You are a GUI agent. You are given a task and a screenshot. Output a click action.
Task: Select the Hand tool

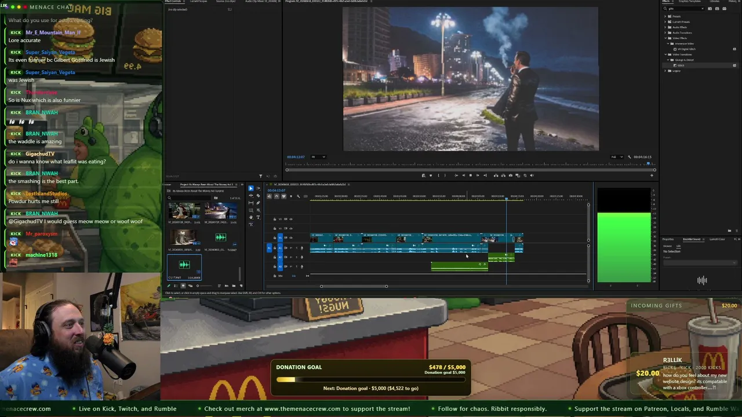[251, 217]
